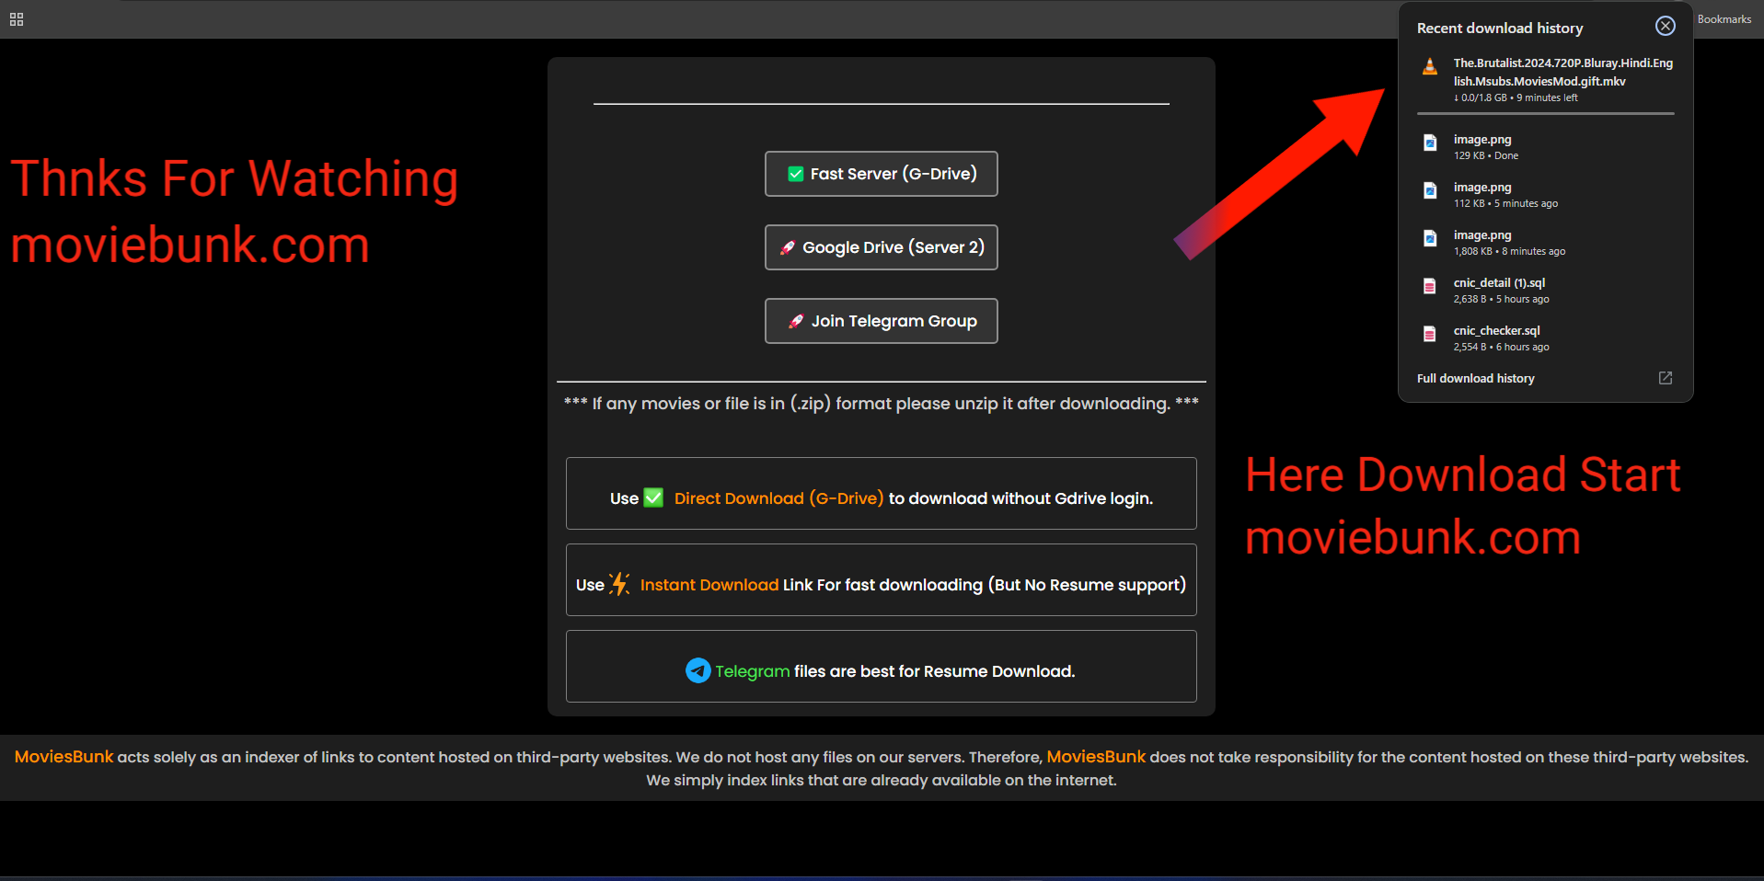
Task: Click Join Telegram Group button
Action: point(881,321)
